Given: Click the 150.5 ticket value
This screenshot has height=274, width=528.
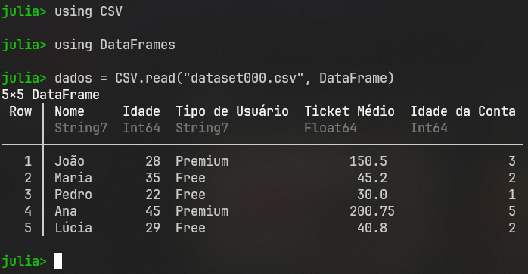Looking at the screenshot, I should tap(368, 161).
